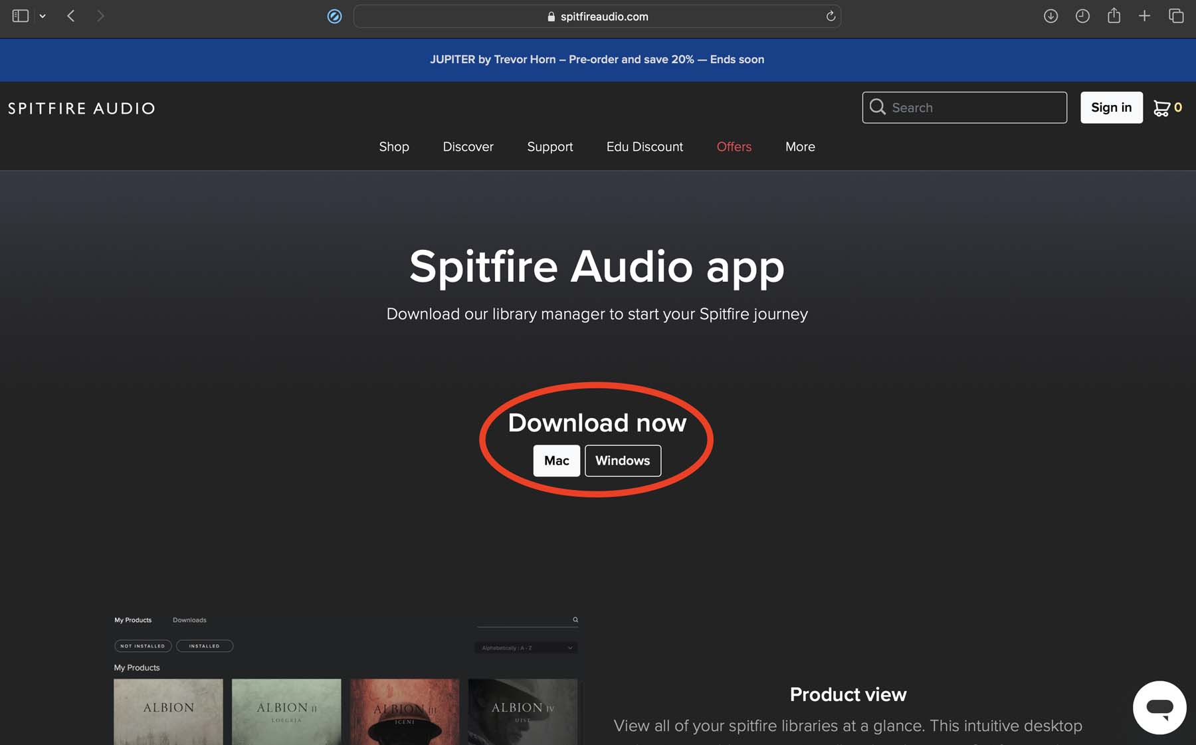Show Safari downloads list icon
Image resolution: width=1196 pixels, height=745 pixels.
pos(1050,16)
